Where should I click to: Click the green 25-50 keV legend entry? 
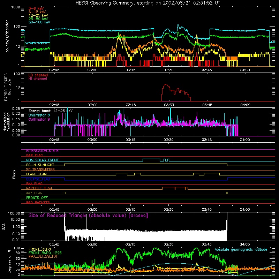pos(38,19)
